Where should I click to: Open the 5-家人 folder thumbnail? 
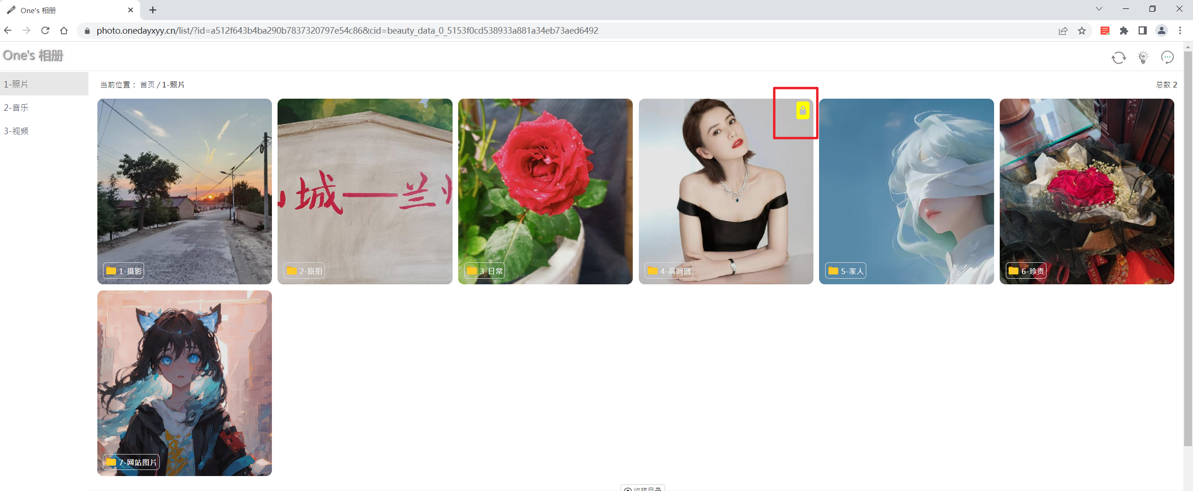(906, 191)
